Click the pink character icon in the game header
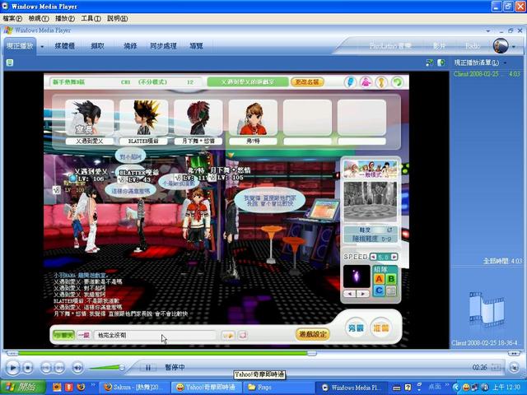The width and height of the screenshot is (527, 395). pyautogui.click(x=366, y=82)
